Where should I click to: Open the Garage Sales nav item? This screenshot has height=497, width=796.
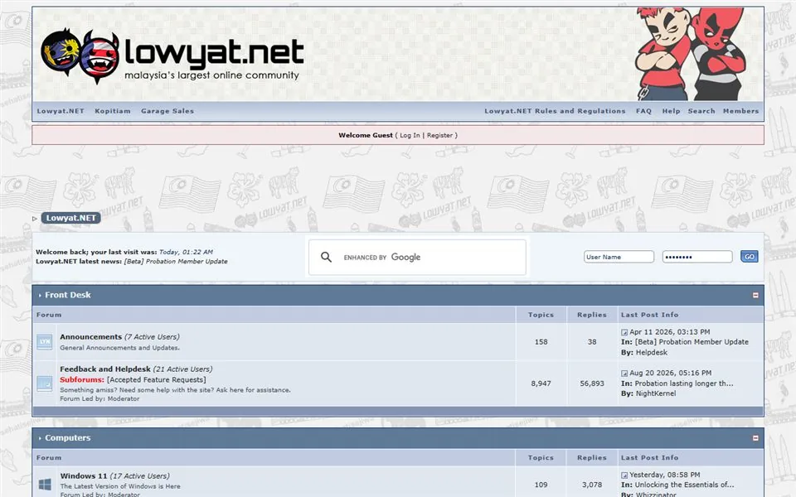167,111
